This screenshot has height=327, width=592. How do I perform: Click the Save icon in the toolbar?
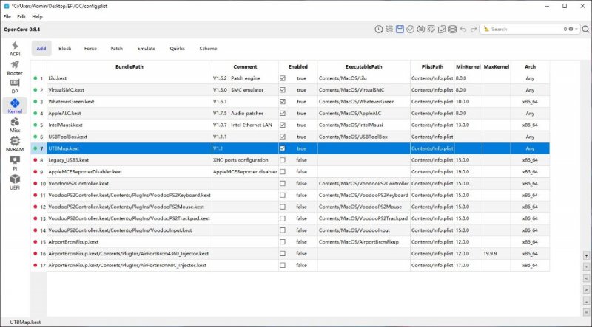[x=400, y=29]
